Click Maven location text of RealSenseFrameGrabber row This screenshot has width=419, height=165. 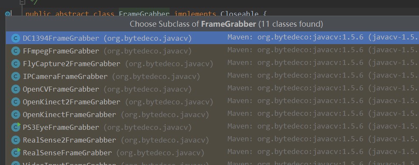tap(323, 151)
